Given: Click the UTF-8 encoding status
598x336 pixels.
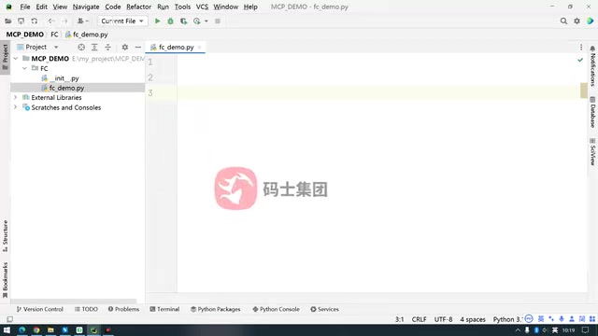Looking at the screenshot, I should (x=443, y=319).
